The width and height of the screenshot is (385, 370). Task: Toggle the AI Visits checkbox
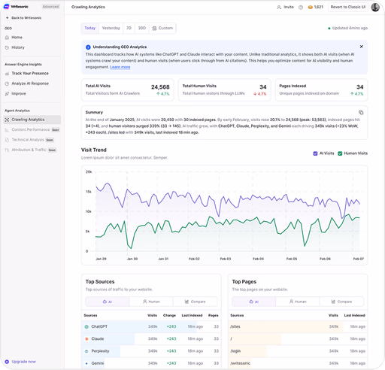tap(315, 153)
